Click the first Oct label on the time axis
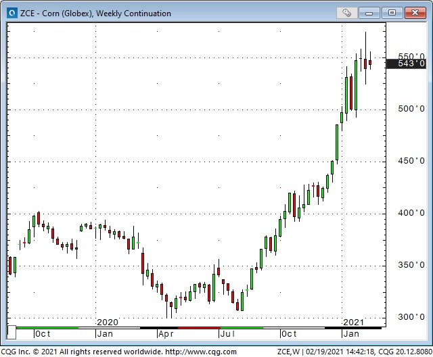433x357 pixels. 43,334
